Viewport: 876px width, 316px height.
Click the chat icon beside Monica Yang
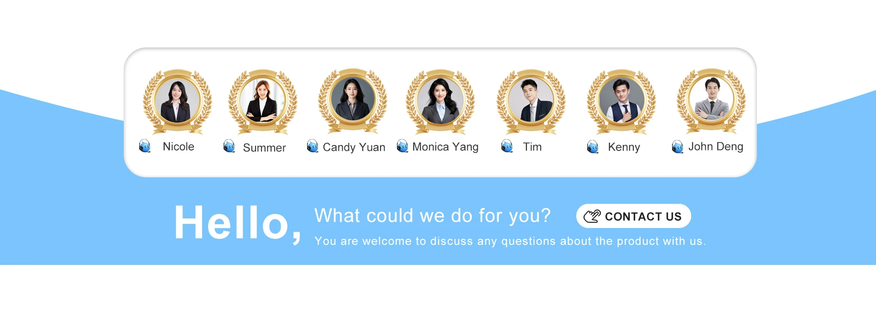point(402,146)
